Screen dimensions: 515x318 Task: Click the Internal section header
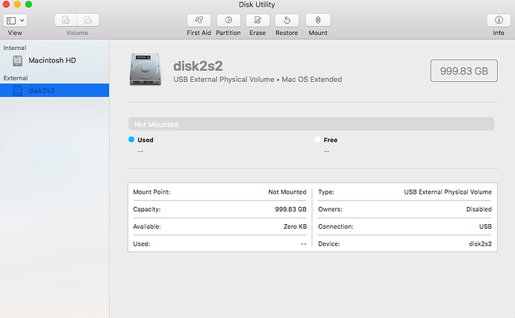click(15, 48)
